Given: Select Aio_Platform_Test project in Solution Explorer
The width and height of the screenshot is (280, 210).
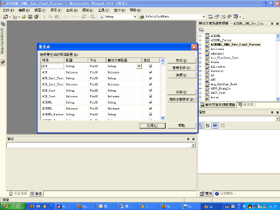Looking at the screenshot, I should point(225,58).
